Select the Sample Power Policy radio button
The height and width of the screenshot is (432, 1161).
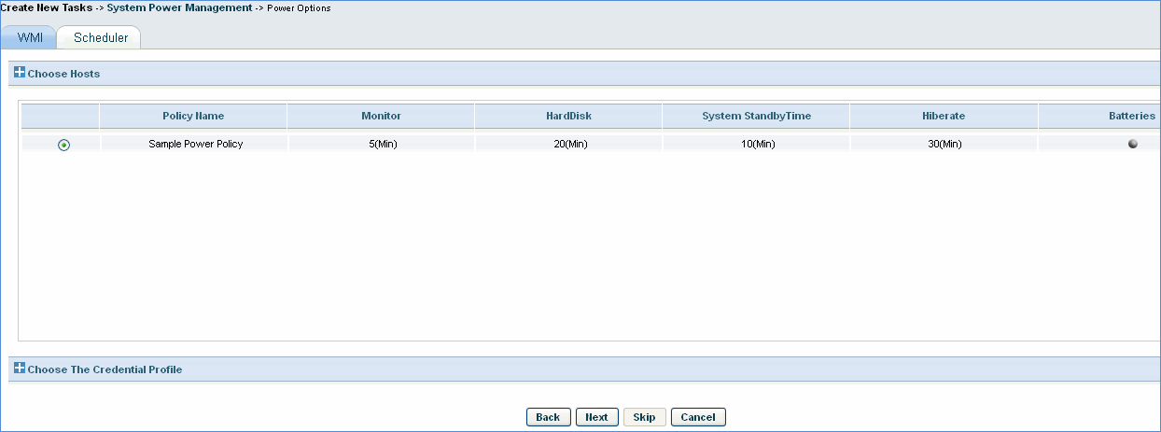63,145
